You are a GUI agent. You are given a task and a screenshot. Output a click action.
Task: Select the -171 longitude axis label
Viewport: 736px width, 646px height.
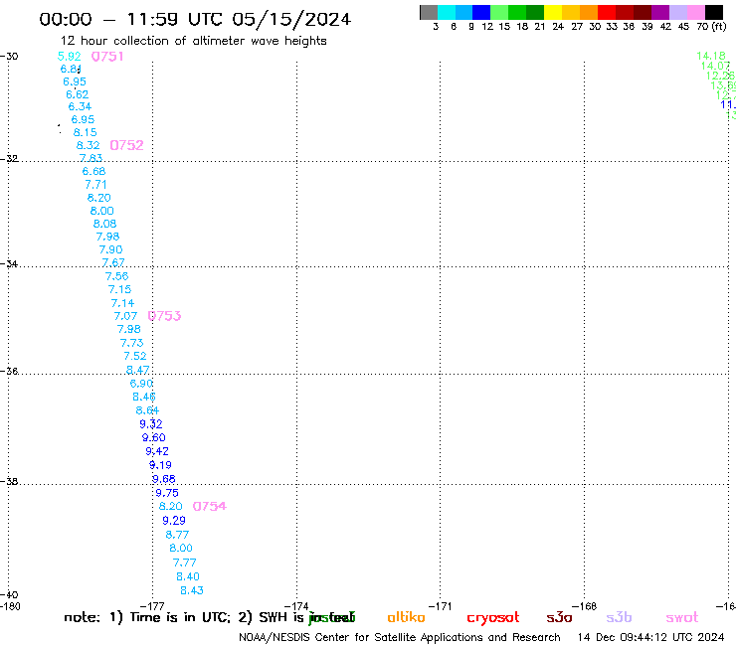(440, 606)
